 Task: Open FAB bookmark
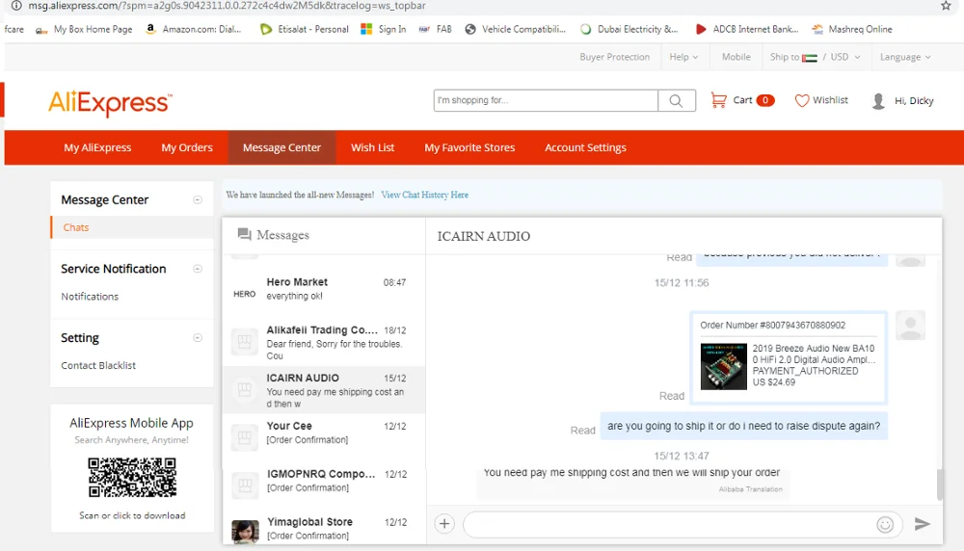[x=436, y=29]
